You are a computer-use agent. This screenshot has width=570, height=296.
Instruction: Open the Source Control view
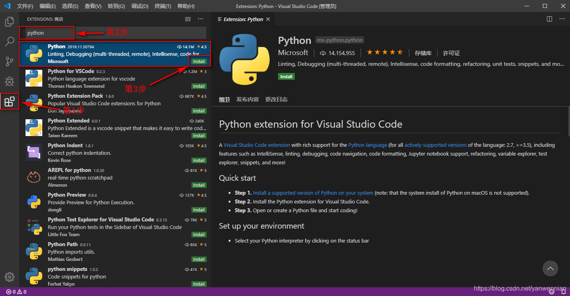pyautogui.click(x=10, y=61)
